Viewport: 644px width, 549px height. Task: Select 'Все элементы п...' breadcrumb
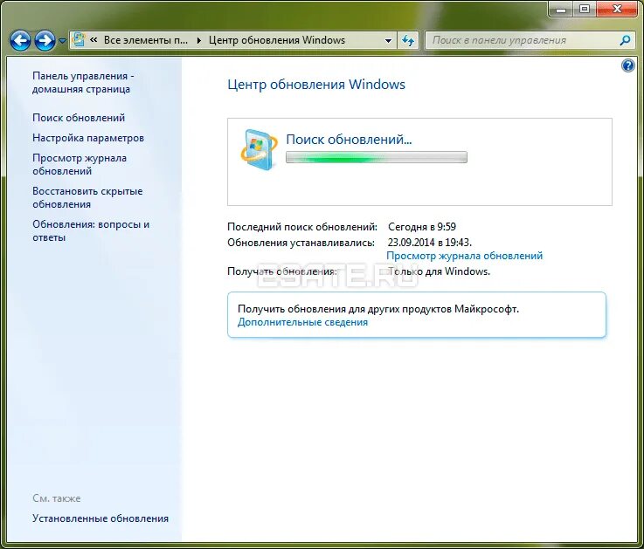pyautogui.click(x=145, y=40)
